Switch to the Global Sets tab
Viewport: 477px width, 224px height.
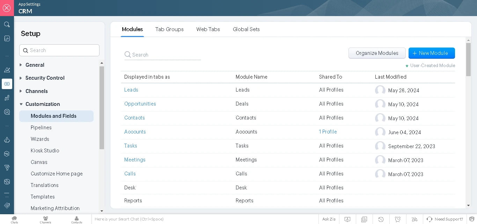pyautogui.click(x=246, y=29)
